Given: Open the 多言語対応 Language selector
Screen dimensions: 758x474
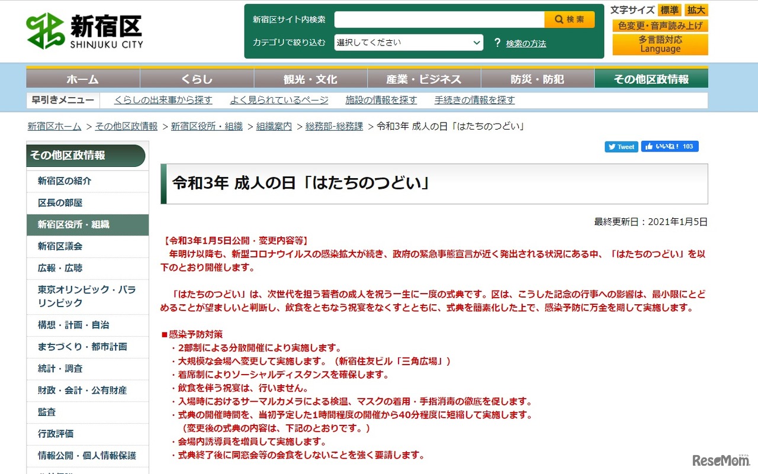Looking at the screenshot, I should pos(660,44).
